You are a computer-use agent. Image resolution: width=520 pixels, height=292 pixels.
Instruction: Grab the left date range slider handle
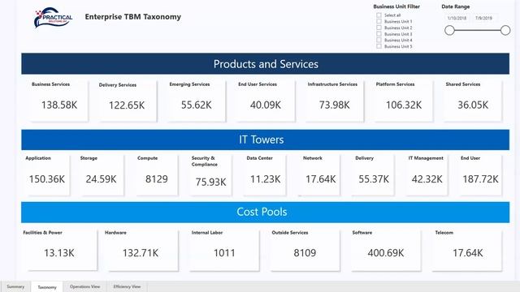coord(449,31)
